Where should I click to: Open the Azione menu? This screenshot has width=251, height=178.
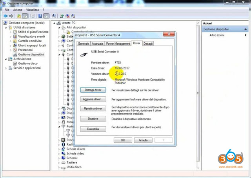click(18, 10)
